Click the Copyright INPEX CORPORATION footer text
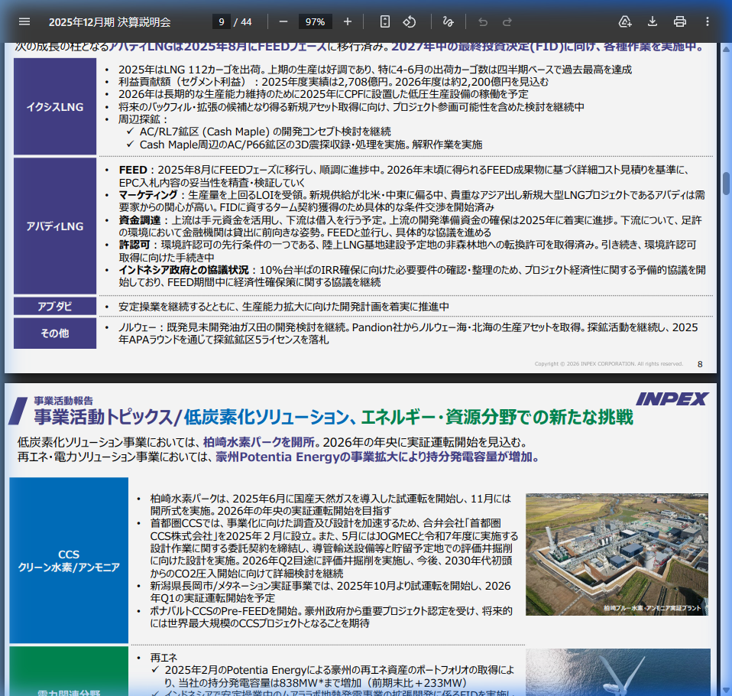 pyautogui.click(x=609, y=363)
